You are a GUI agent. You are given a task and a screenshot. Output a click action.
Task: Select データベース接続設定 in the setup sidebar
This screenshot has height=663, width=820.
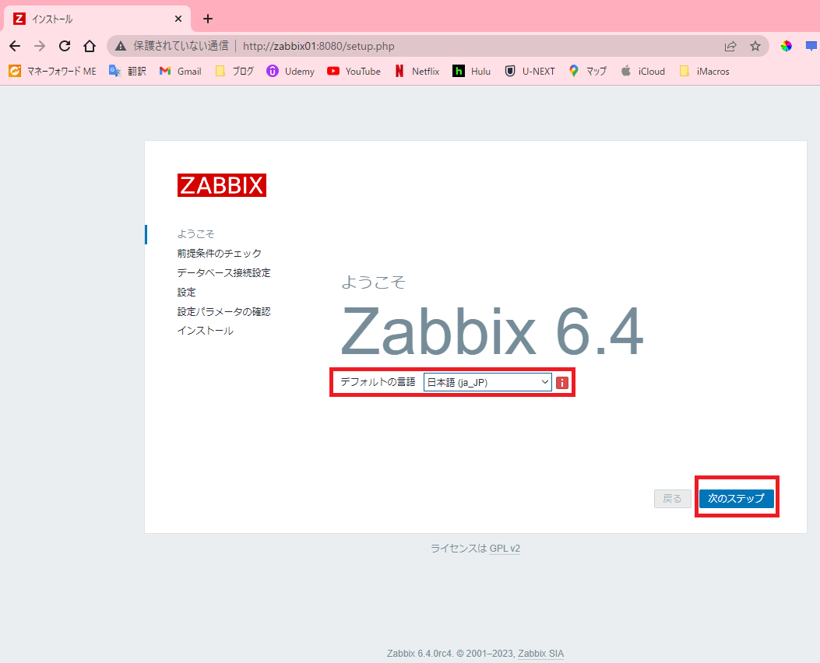[x=223, y=272]
